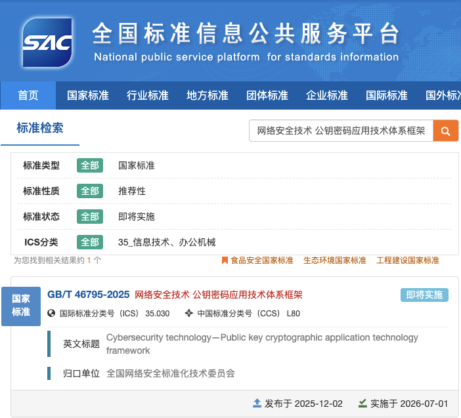Click the orange bookmark icon before 食品安全国家标准
The image size is (461, 418).
pos(225,261)
